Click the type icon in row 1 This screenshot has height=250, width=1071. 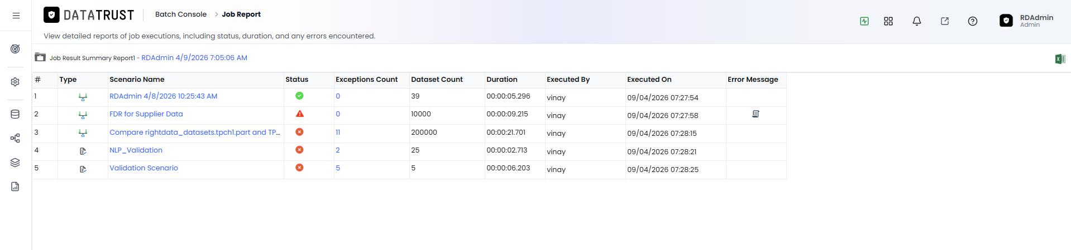click(x=83, y=97)
